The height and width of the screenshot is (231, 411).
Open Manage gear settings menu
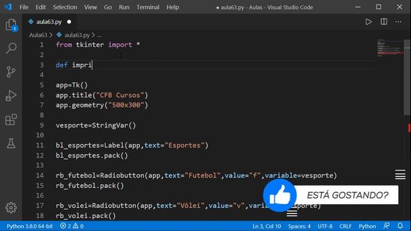click(11, 207)
